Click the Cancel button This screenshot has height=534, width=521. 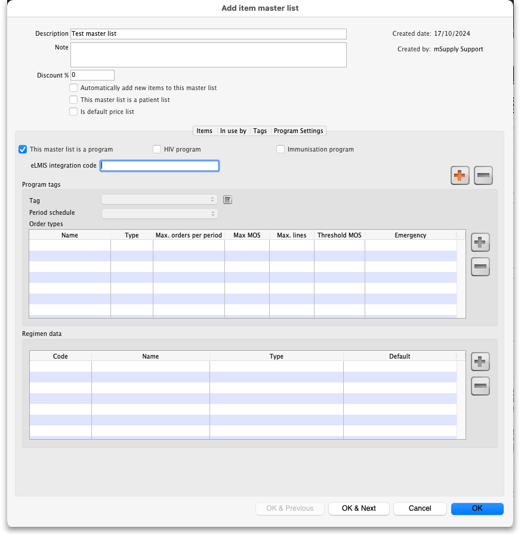(420, 508)
